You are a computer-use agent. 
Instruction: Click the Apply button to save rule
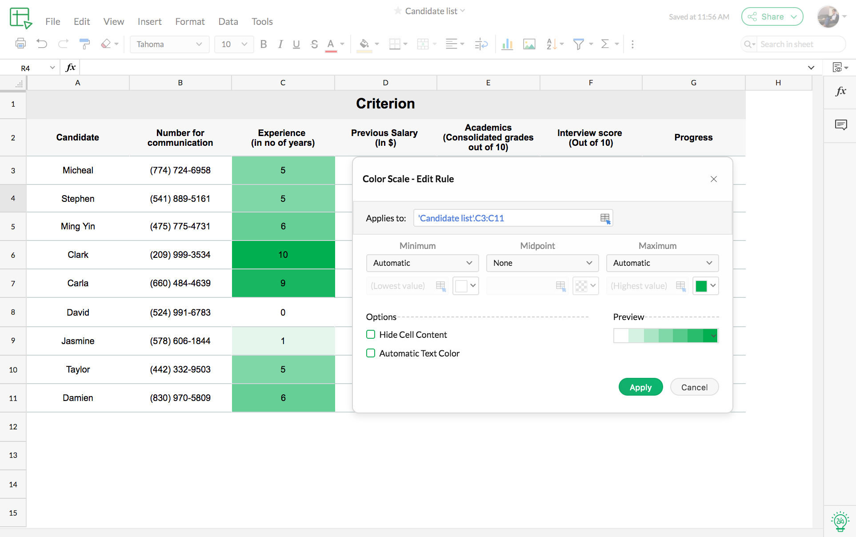tap(640, 387)
